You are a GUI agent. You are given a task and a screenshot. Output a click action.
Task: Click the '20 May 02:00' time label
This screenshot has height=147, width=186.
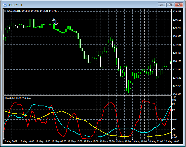point(156,141)
